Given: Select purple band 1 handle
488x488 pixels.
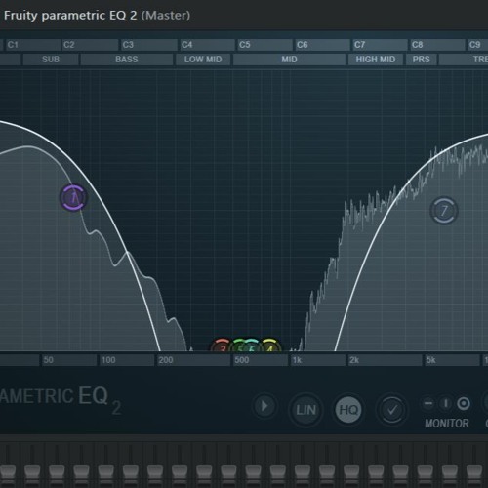Looking at the screenshot, I should point(74,197).
